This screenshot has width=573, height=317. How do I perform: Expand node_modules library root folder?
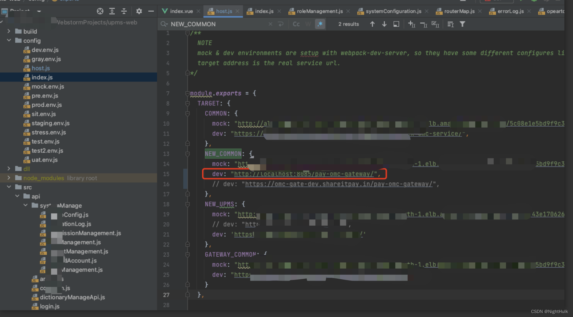(x=9, y=178)
